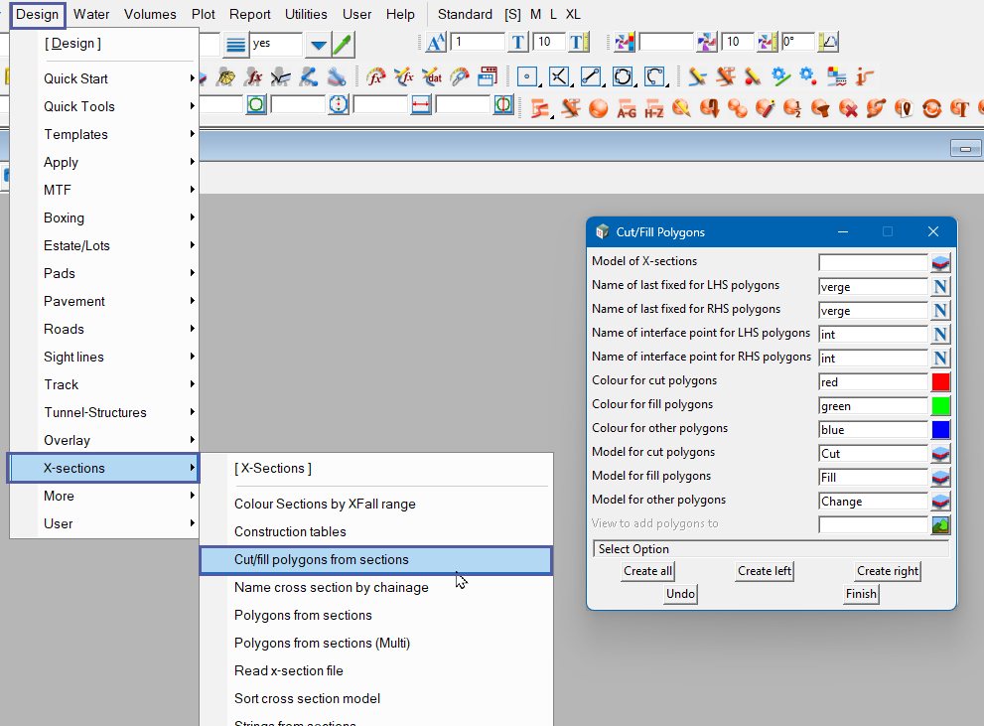Image resolution: width=984 pixels, height=726 pixels.
Task: Click the red colour swatch for cut polygons
Action: tap(940, 382)
